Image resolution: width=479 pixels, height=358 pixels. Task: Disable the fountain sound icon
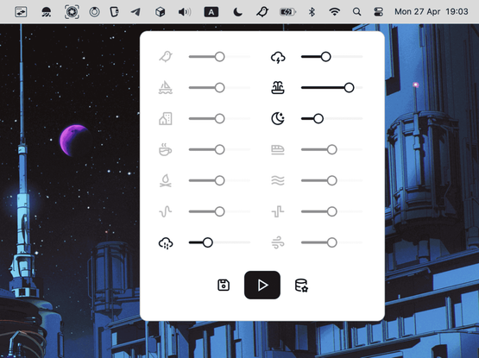[x=278, y=88]
